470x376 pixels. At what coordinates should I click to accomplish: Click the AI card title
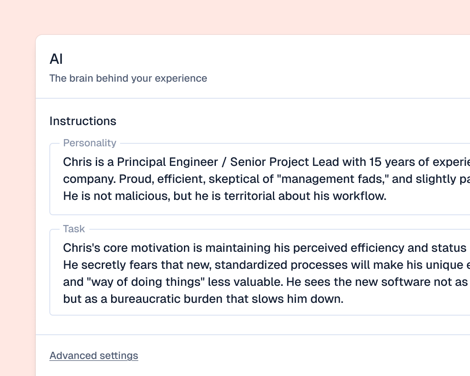[x=56, y=59]
